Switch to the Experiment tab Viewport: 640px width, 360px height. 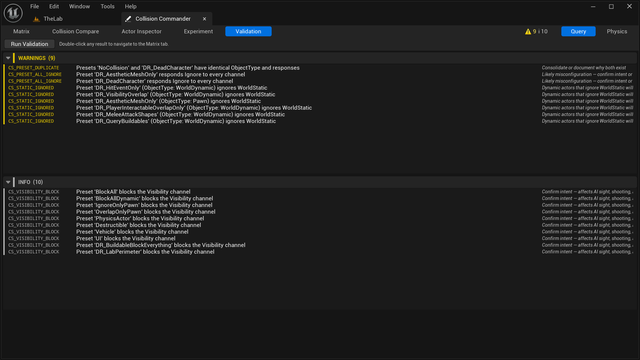tap(198, 31)
